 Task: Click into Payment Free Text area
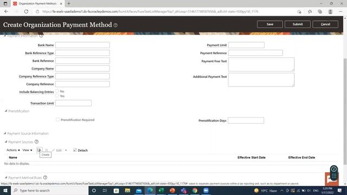[261, 64]
